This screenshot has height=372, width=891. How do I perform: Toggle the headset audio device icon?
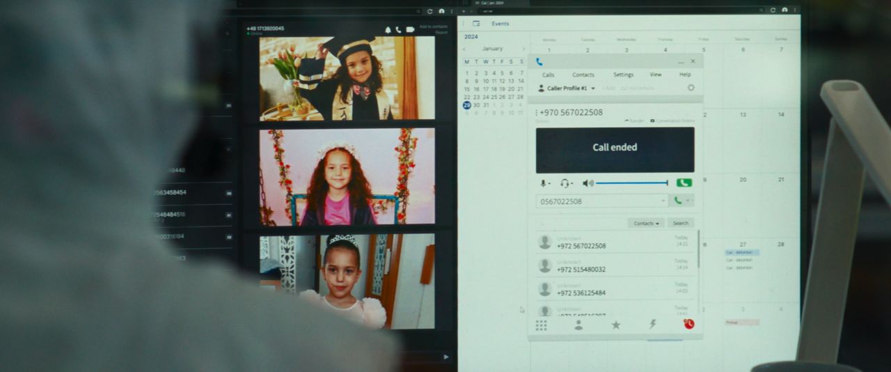click(x=565, y=183)
